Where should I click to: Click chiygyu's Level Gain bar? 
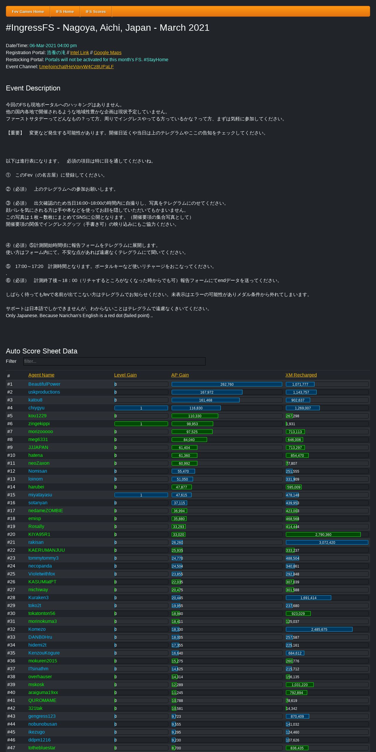point(141,408)
